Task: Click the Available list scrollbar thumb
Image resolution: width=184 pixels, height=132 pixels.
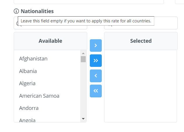Action: coord(83,59)
